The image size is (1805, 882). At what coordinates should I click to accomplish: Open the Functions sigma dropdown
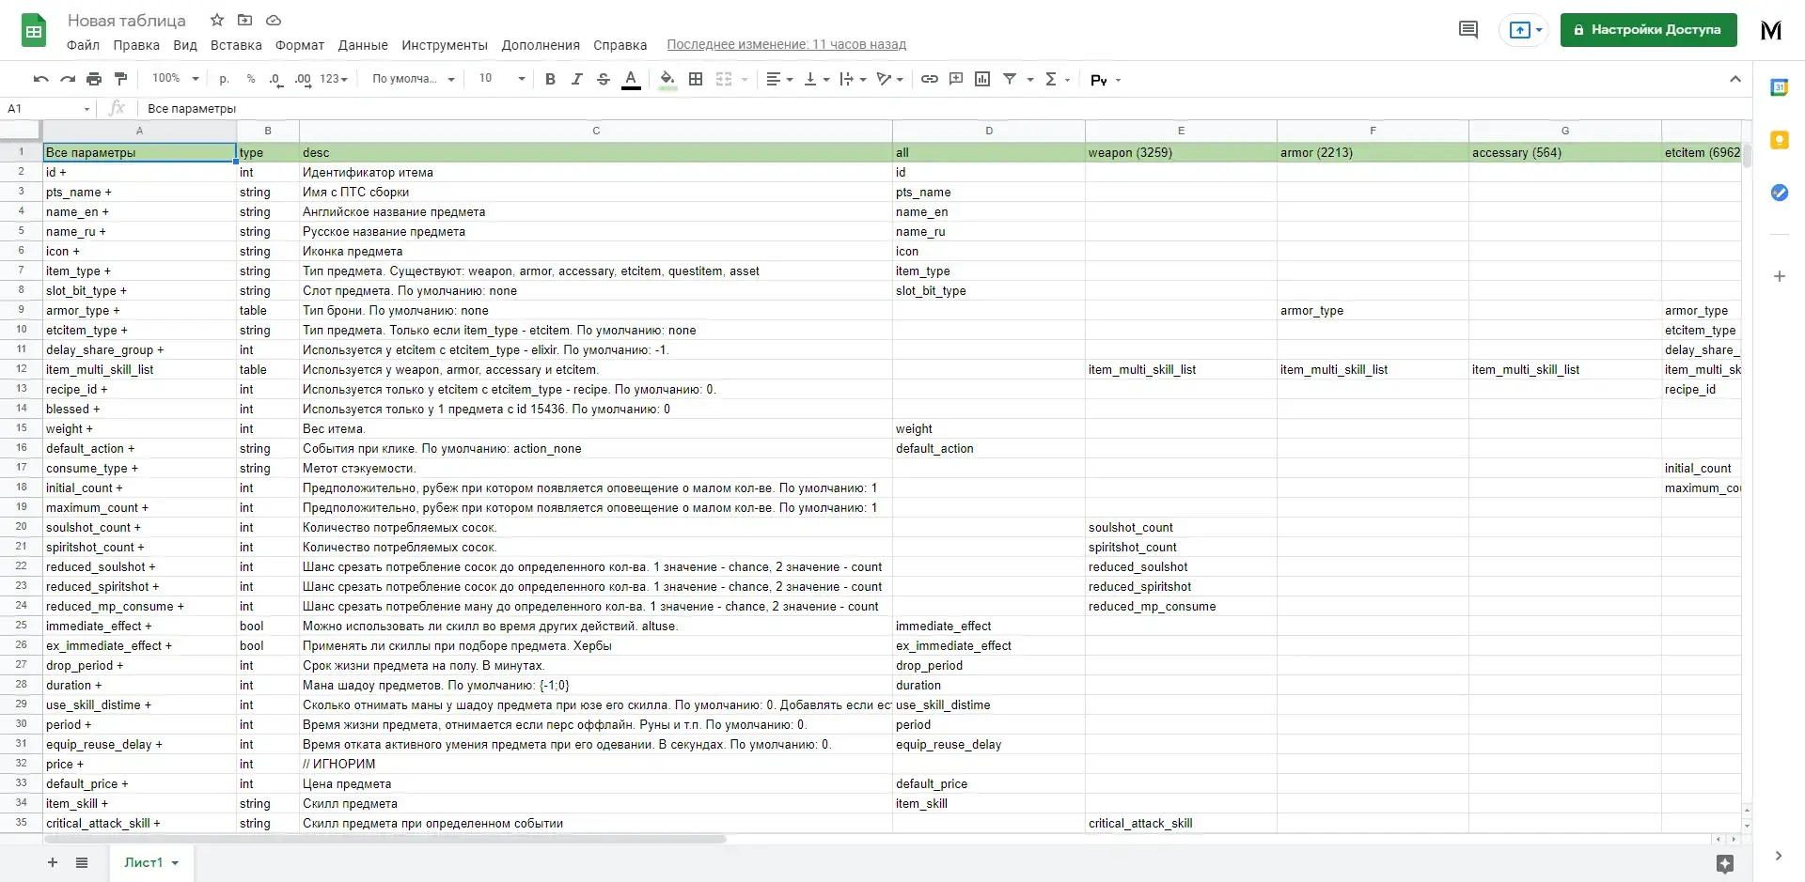point(1058,79)
